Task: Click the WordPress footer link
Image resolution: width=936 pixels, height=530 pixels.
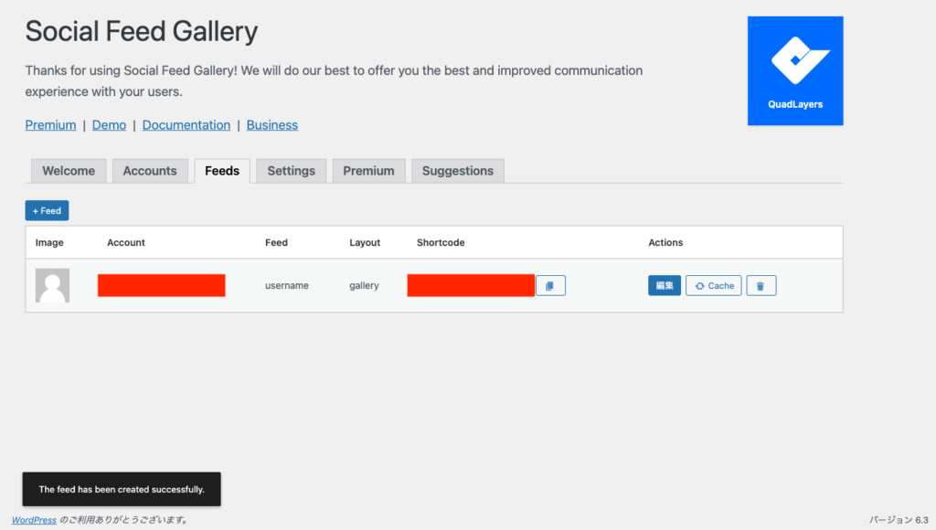Action: pos(34,520)
